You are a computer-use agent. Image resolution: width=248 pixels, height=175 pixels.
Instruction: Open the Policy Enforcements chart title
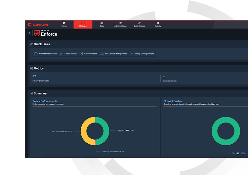coord(45,101)
